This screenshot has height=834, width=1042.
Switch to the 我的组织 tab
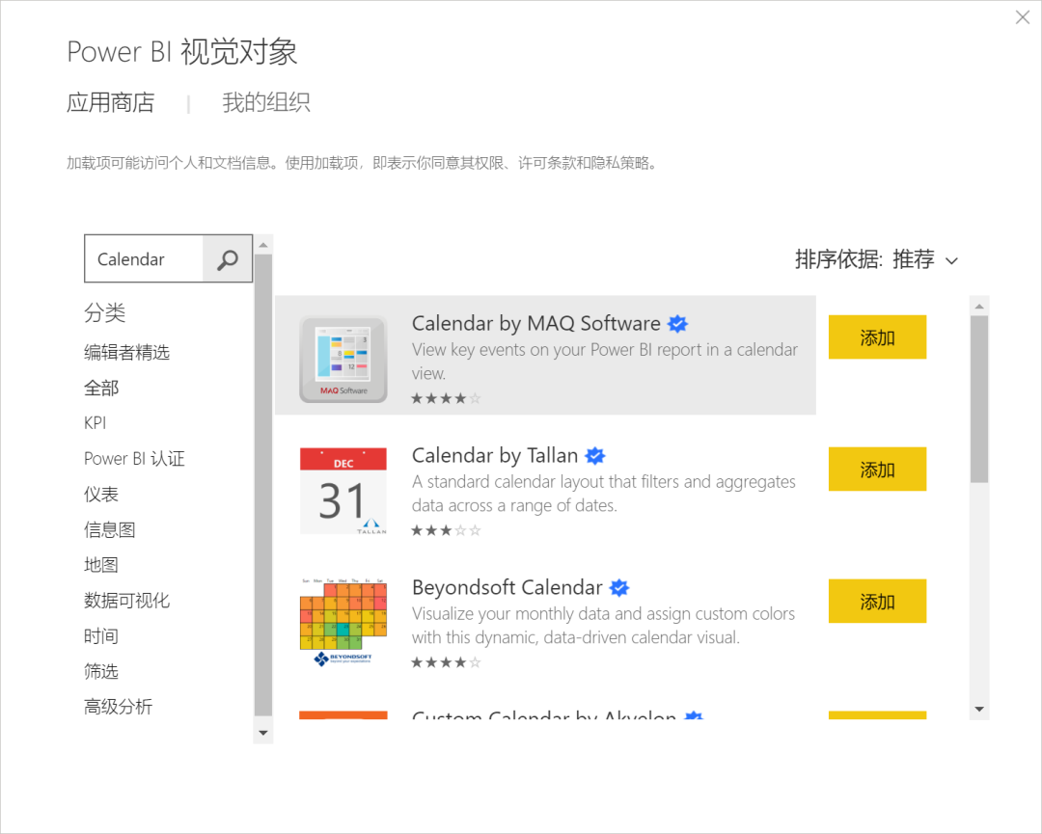pos(266,103)
